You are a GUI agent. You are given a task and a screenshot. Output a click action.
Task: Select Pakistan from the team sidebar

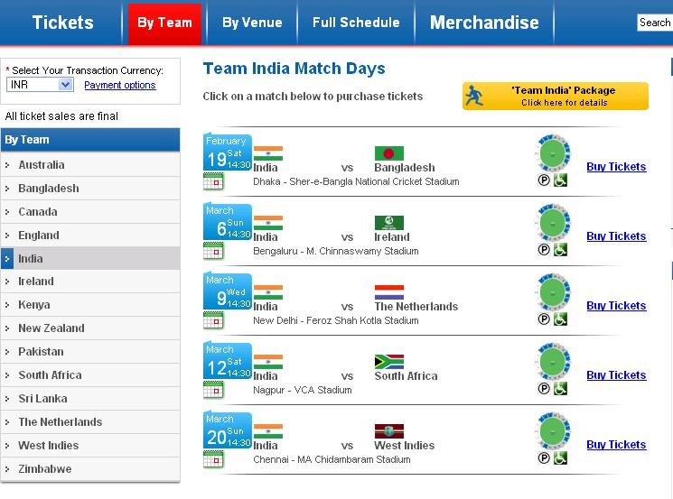[41, 352]
